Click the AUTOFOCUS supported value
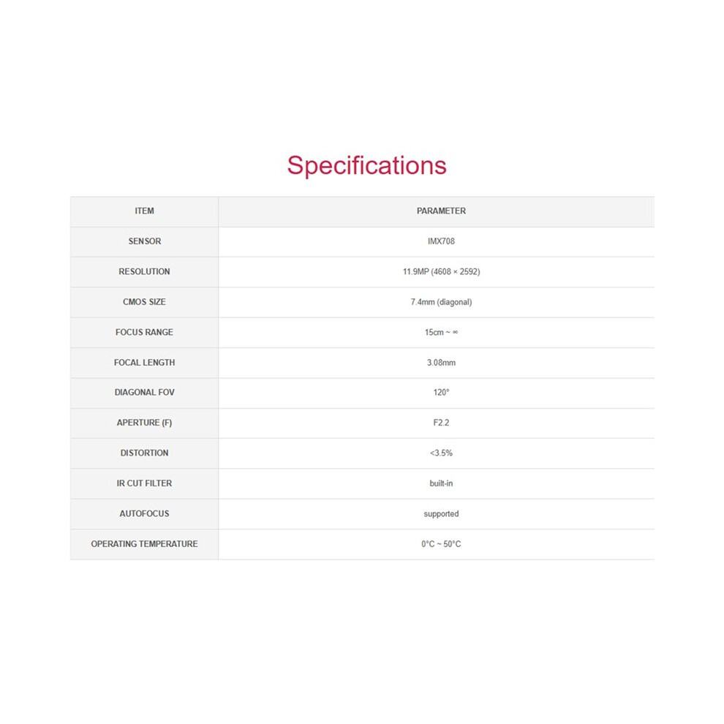This screenshot has height=724, width=724. (x=441, y=514)
